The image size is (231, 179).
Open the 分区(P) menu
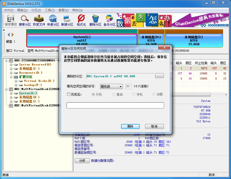click(36, 10)
